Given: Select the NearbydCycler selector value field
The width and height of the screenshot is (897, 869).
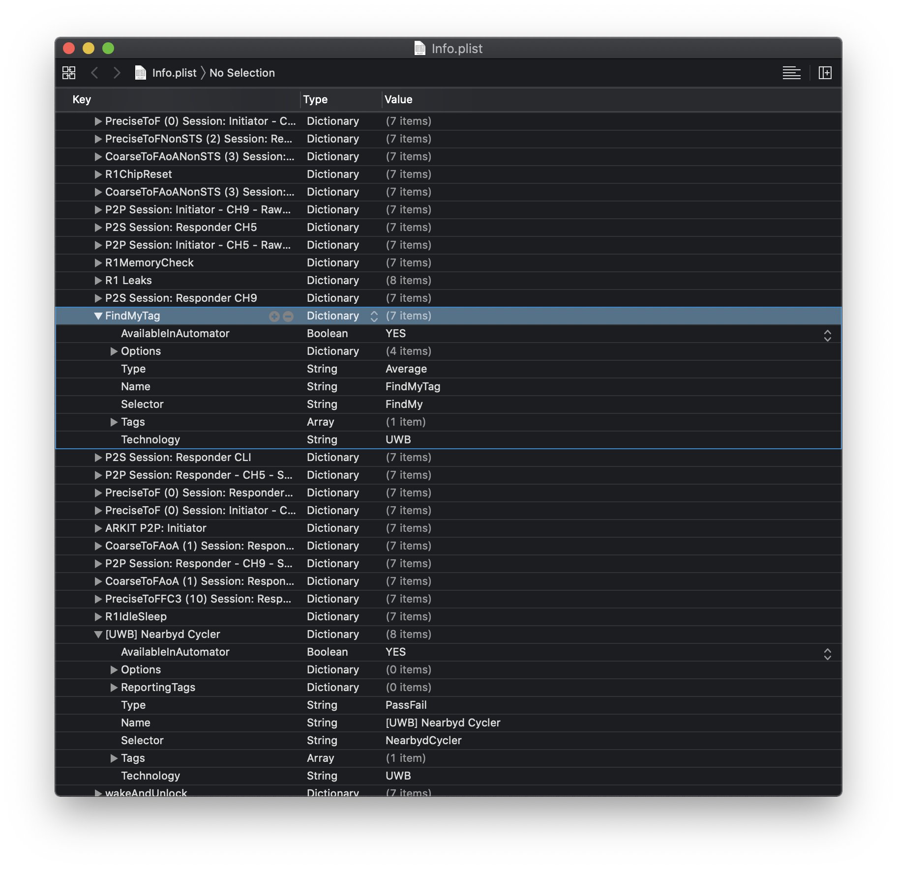Looking at the screenshot, I should pyautogui.click(x=423, y=740).
